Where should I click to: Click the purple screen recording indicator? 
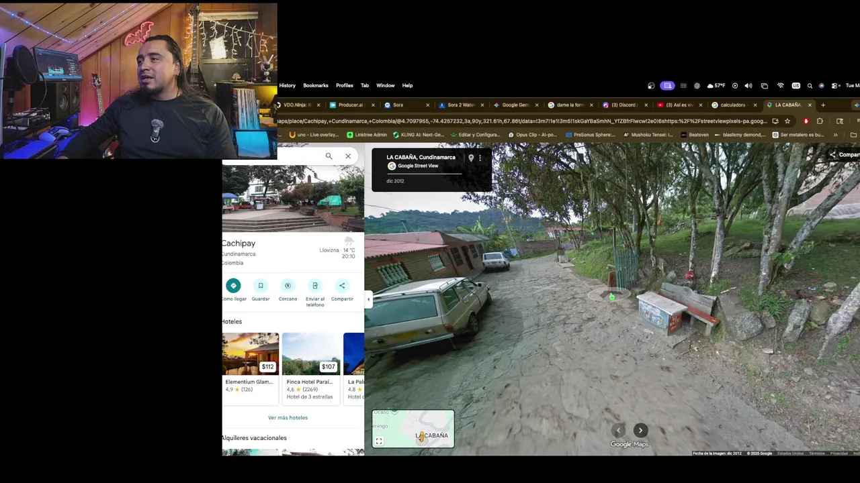click(667, 86)
